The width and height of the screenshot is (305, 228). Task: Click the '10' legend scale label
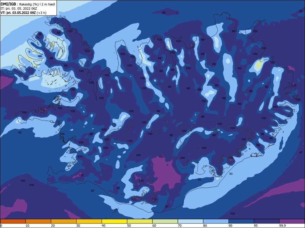click(x=27, y=226)
